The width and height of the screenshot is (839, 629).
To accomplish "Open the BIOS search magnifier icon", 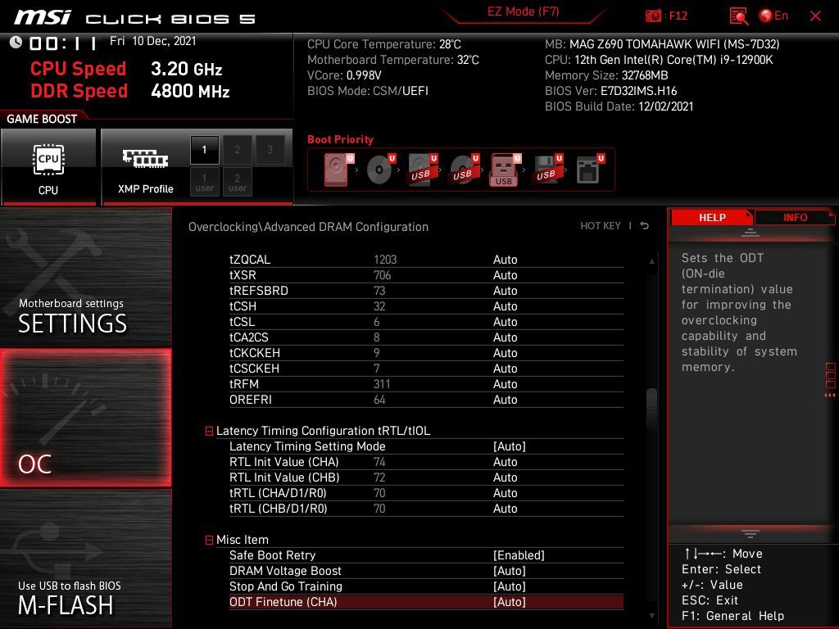I will coord(738,16).
